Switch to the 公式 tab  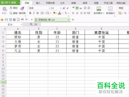[x=62, y=3]
